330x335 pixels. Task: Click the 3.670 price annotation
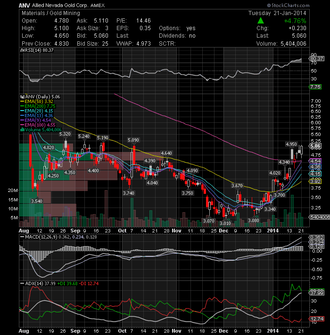[237, 186]
